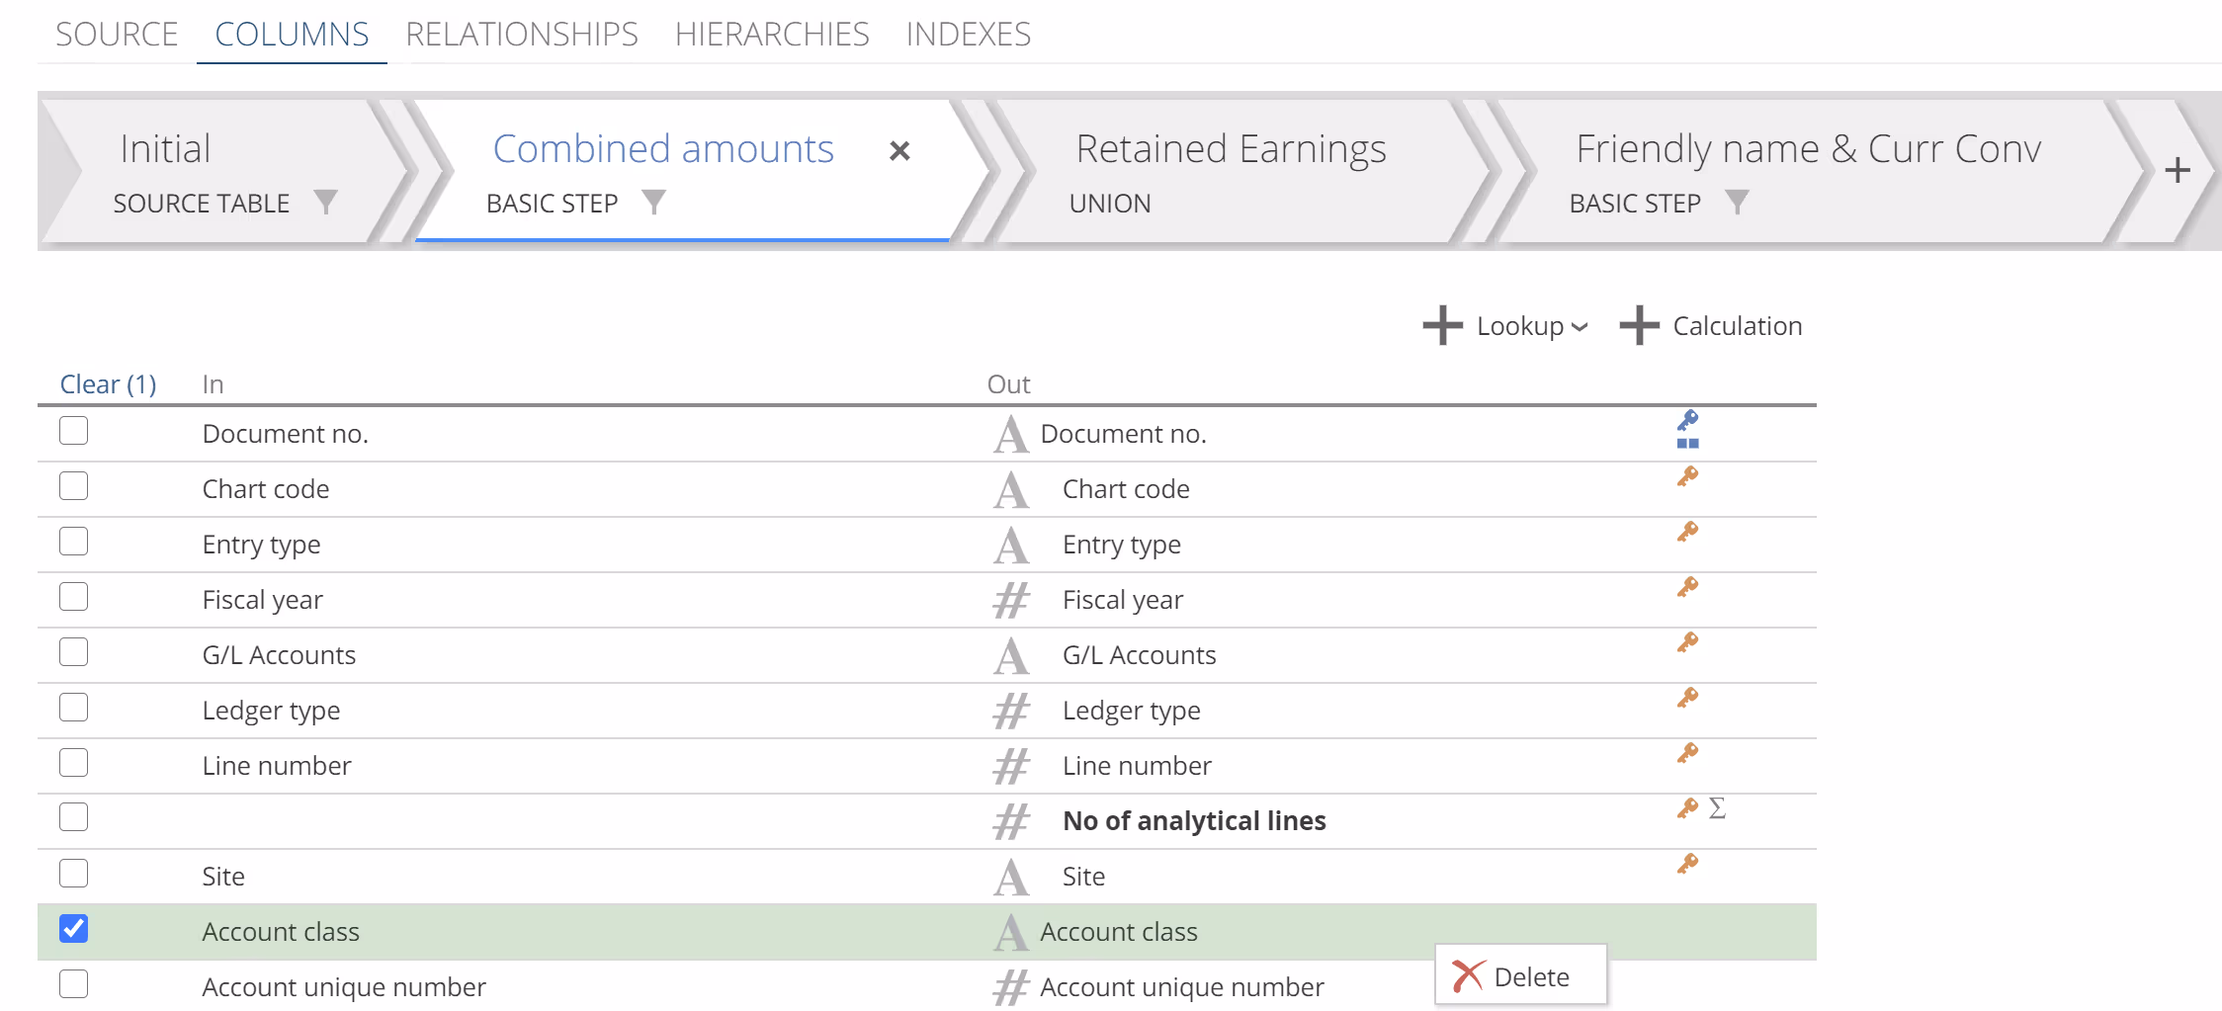Close the Combined amounts step
The height and width of the screenshot is (1011, 2222).
tap(898, 151)
